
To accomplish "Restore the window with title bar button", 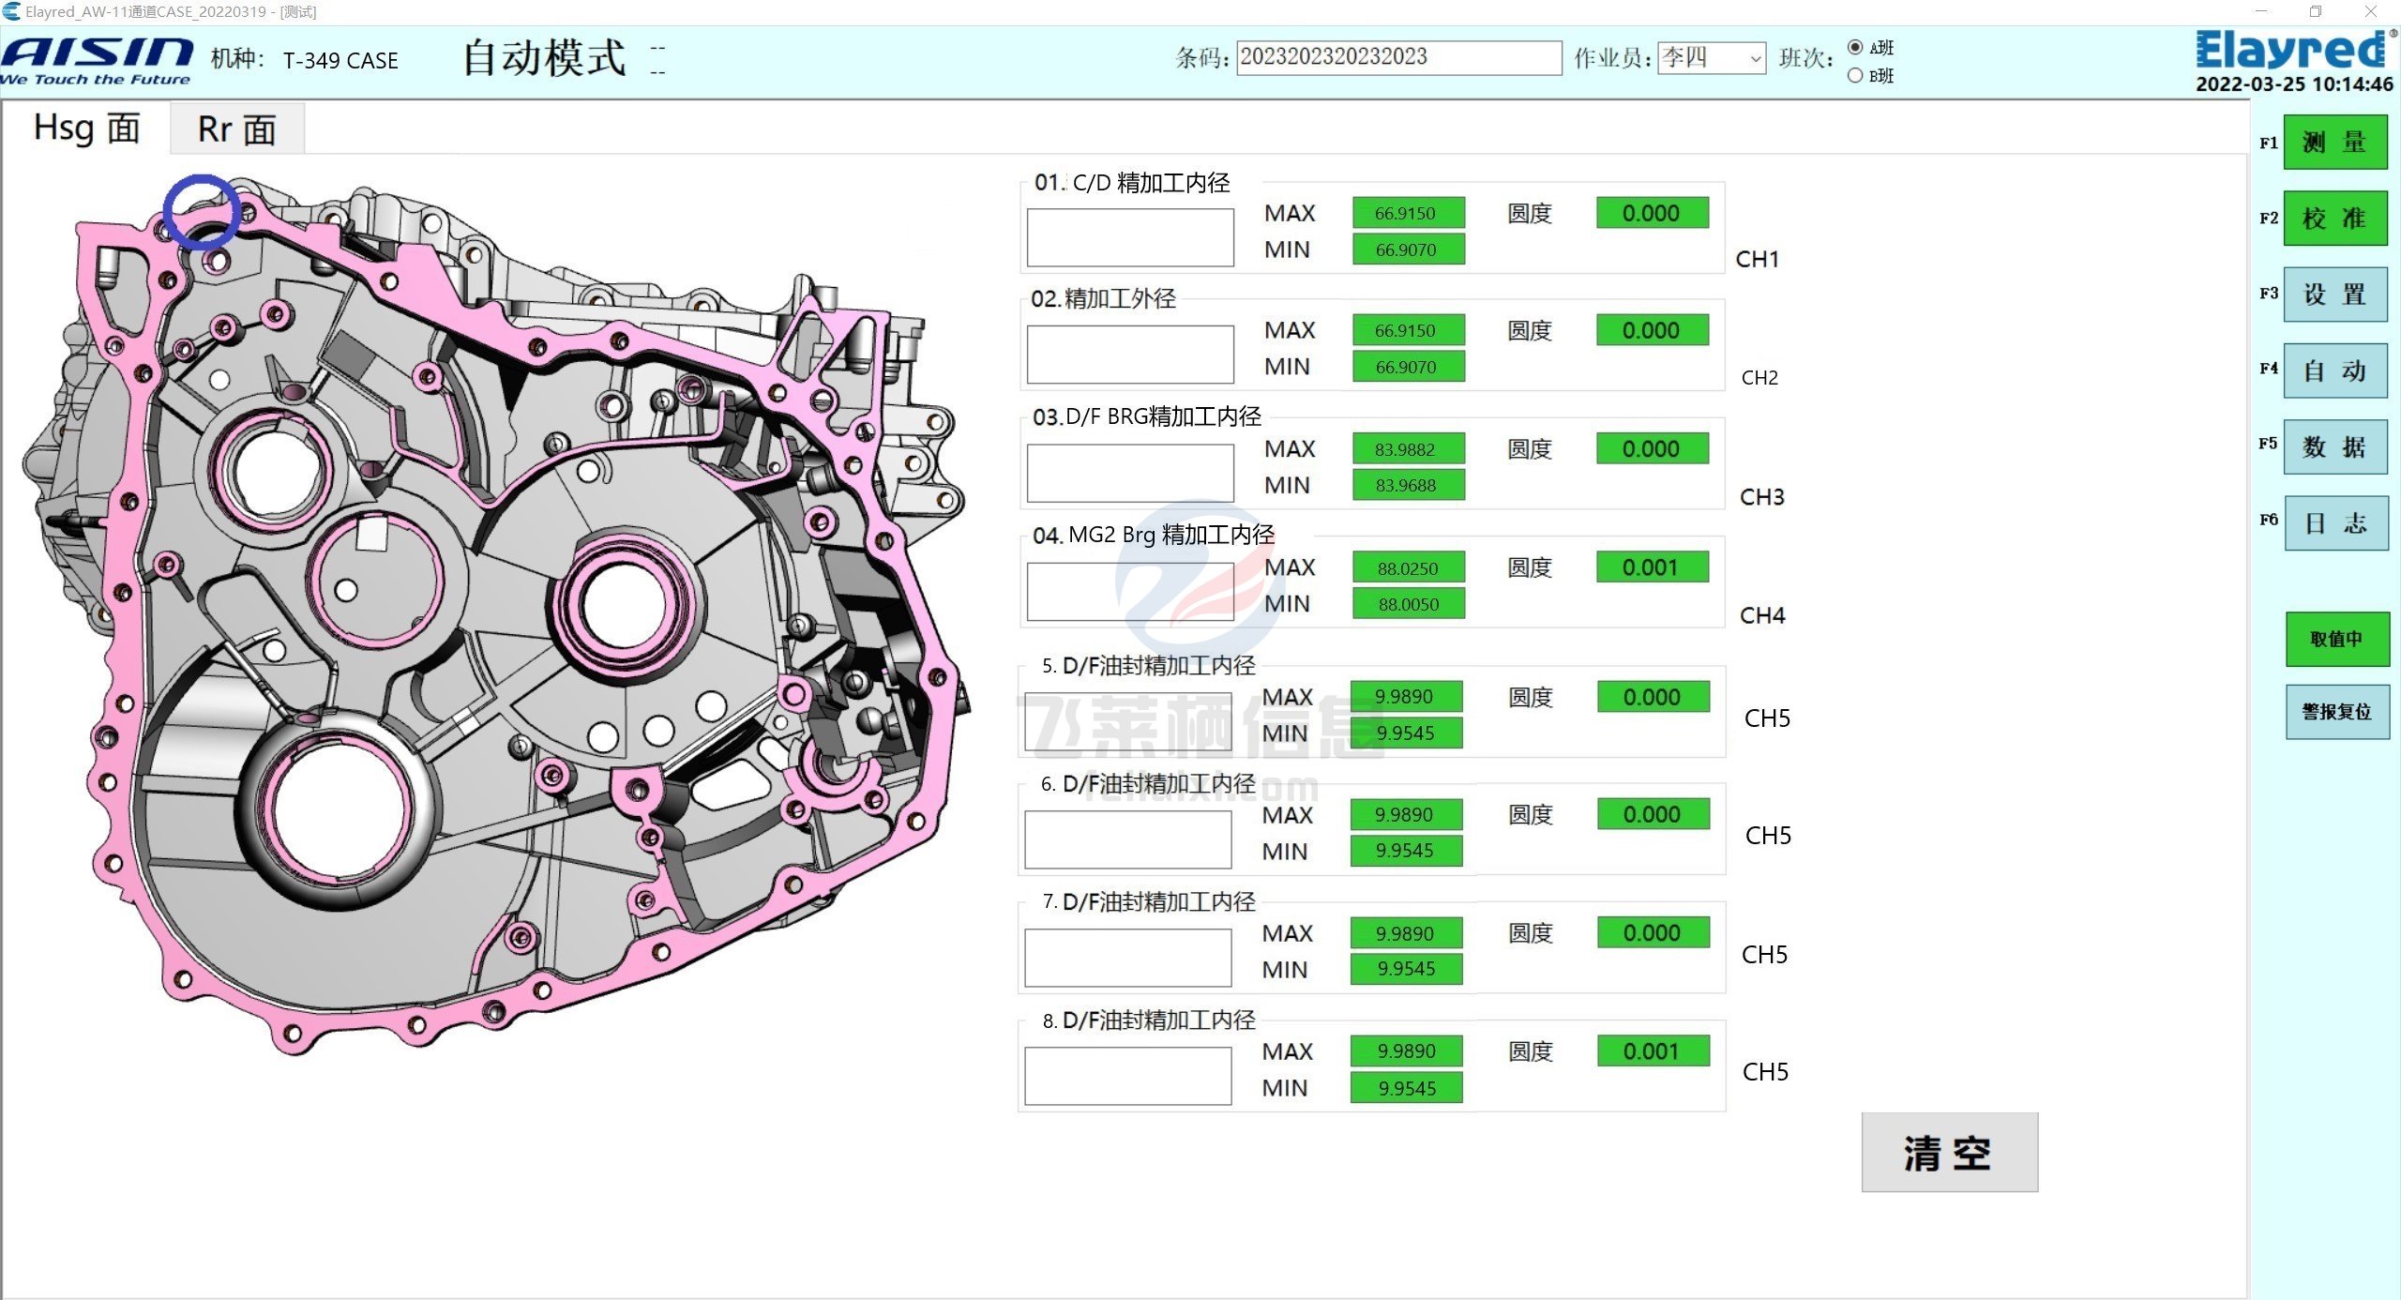I will (x=2315, y=11).
